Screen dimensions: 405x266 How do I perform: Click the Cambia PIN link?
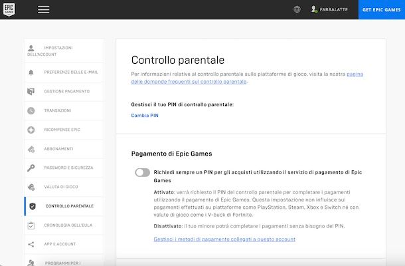tap(145, 116)
